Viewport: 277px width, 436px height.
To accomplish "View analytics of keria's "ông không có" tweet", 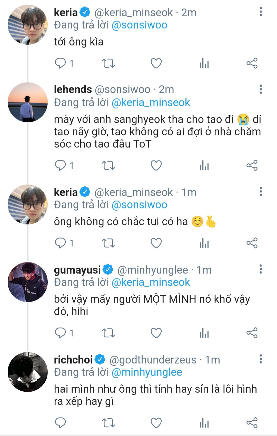I will pos(204,243).
